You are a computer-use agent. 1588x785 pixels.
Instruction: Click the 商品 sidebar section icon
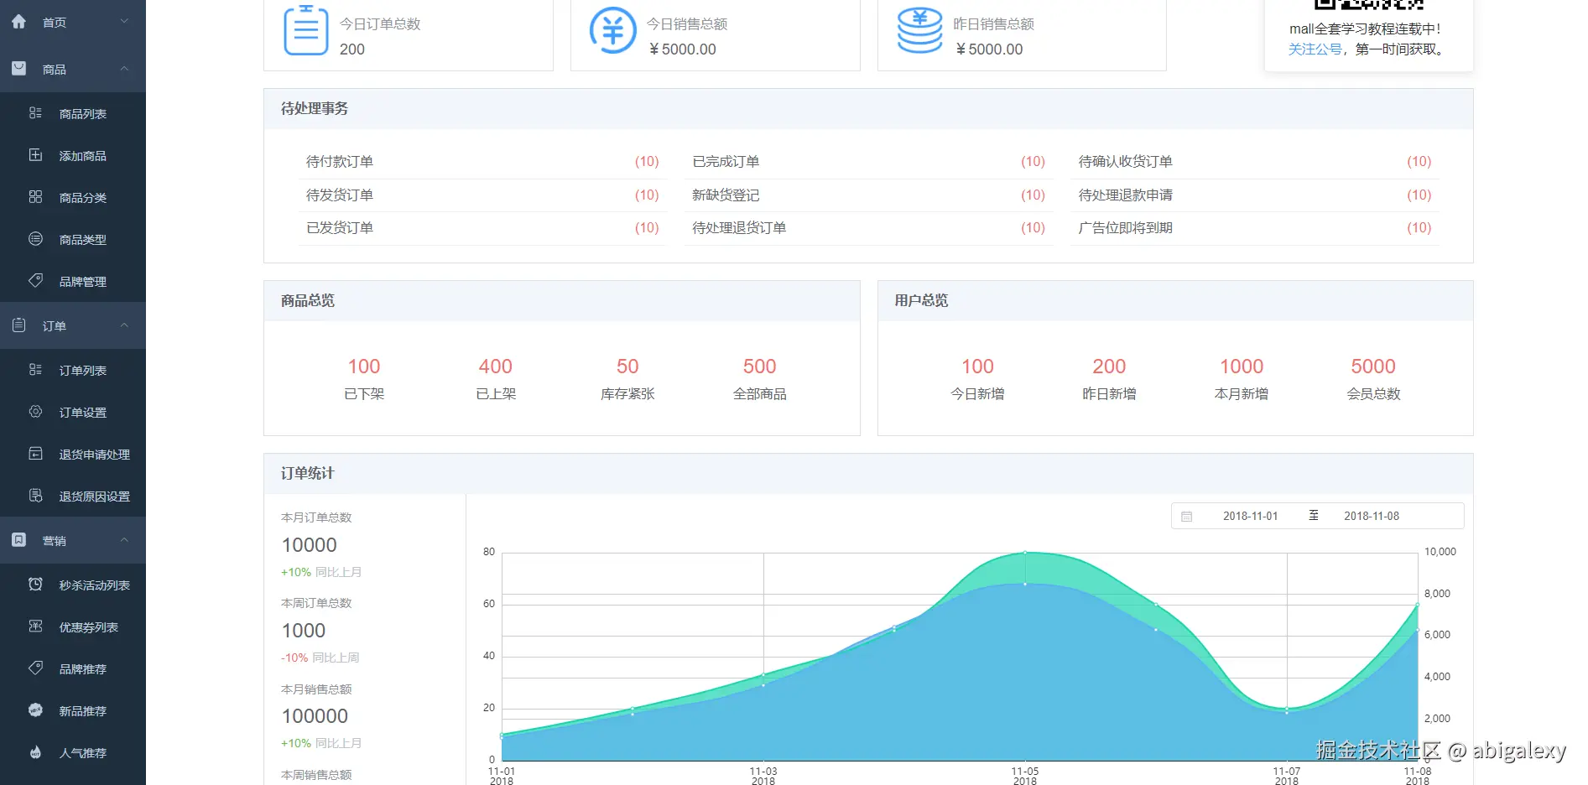click(x=18, y=69)
